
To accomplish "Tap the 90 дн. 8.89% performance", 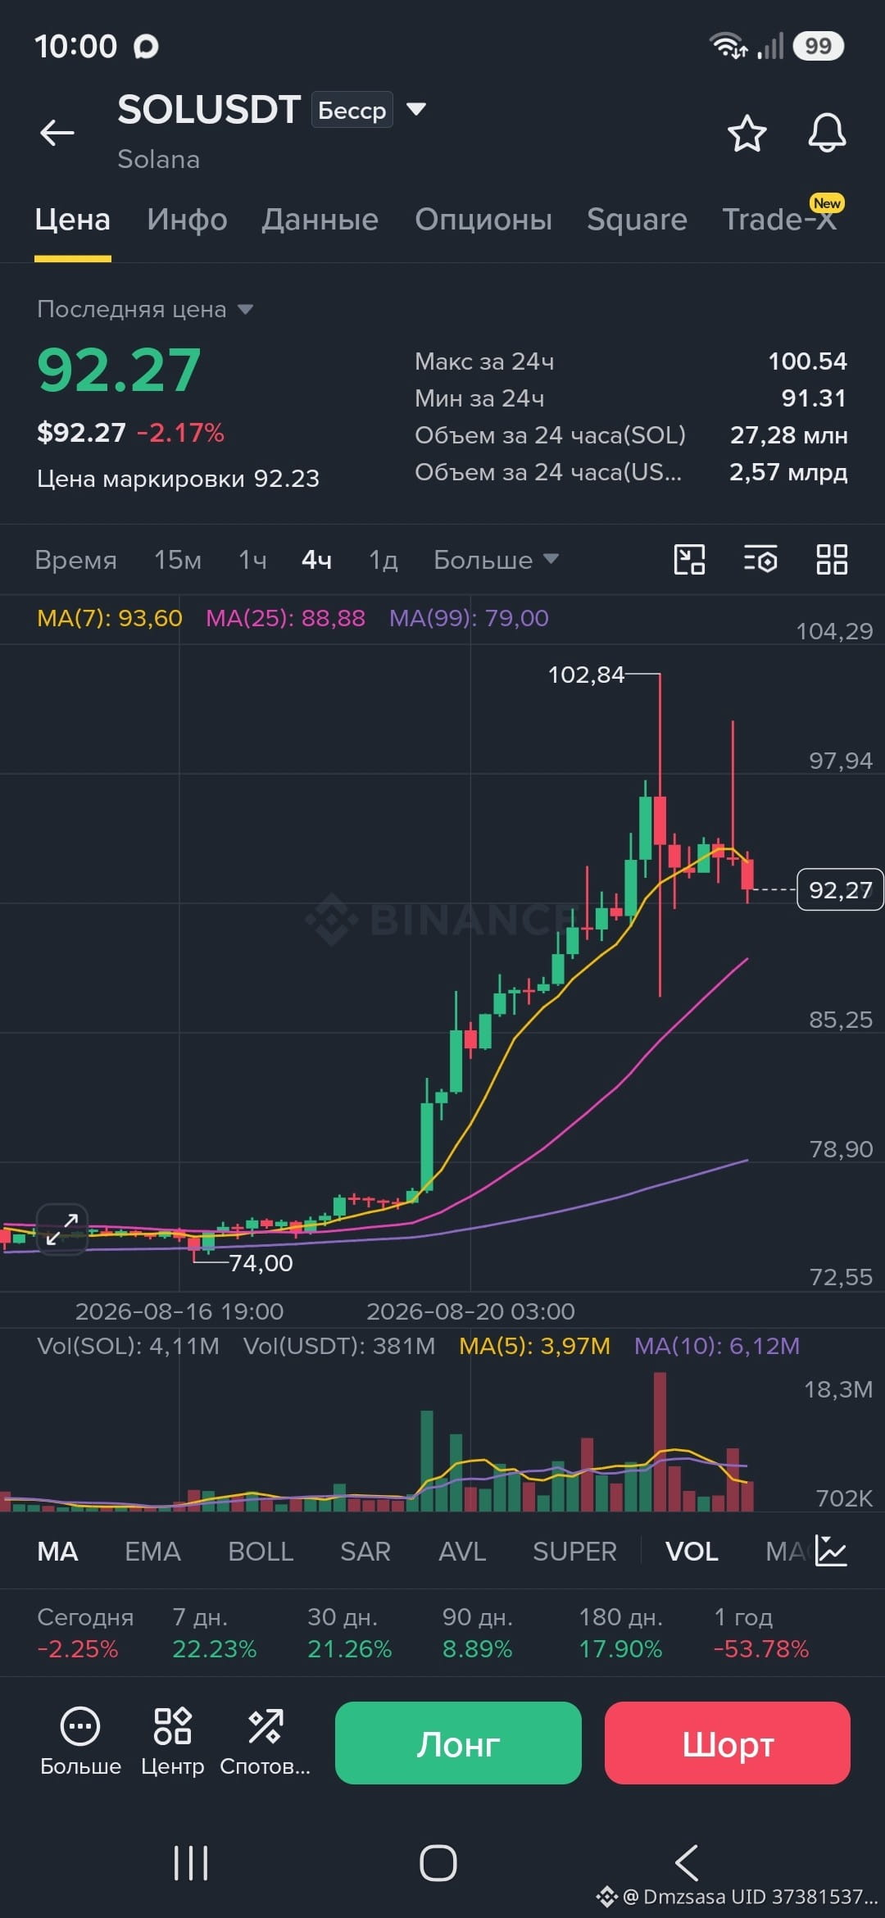I will [478, 1633].
